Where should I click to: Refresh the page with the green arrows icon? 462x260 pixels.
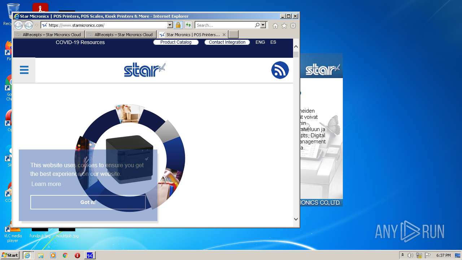188,25
